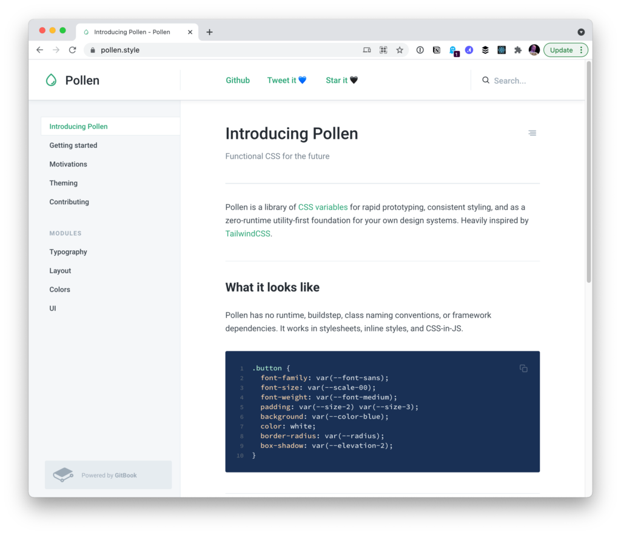Open the 1Password extension icon
The image size is (621, 535).
(x=420, y=50)
